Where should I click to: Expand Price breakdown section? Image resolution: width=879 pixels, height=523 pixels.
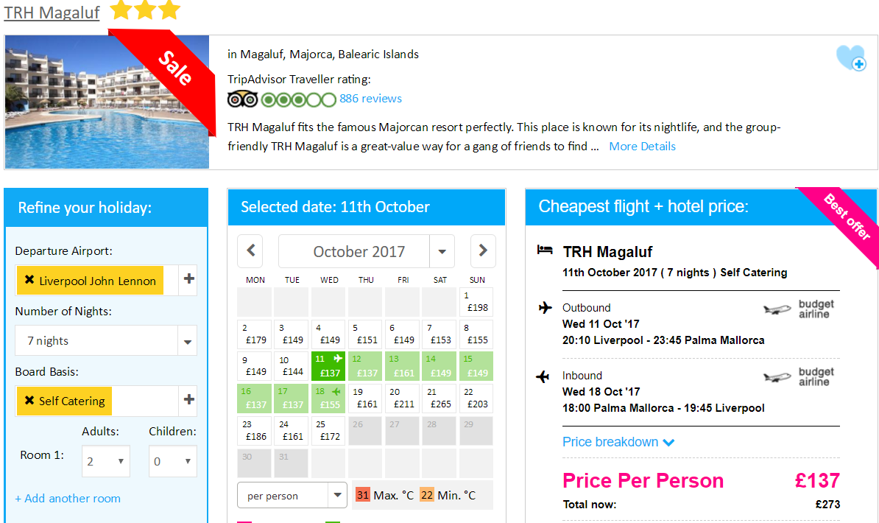tap(618, 442)
